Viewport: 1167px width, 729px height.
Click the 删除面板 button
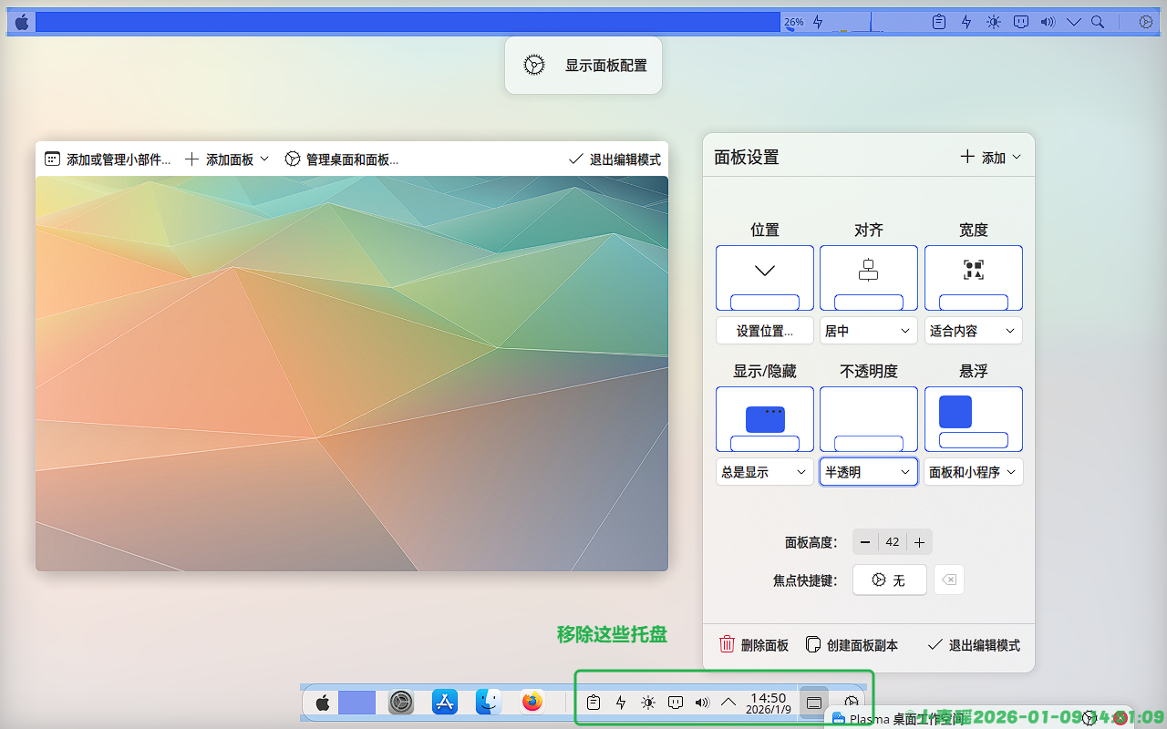754,645
